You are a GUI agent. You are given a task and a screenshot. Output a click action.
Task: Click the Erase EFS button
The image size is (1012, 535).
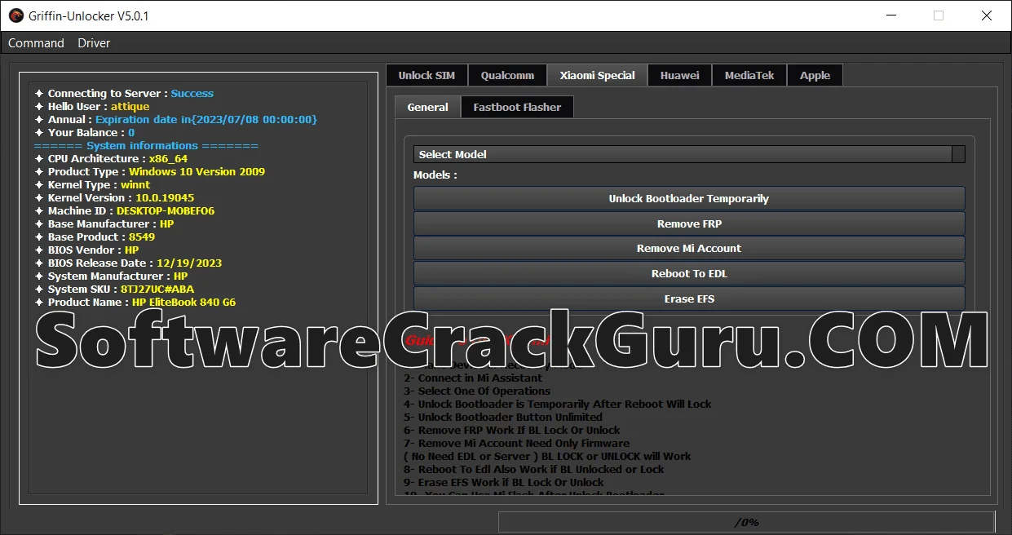(x=689, y=298)
